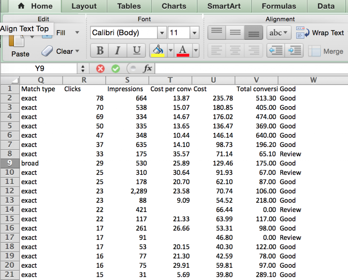Switch to the Data tab
The image size is (348, 280).
click(326, 6)
